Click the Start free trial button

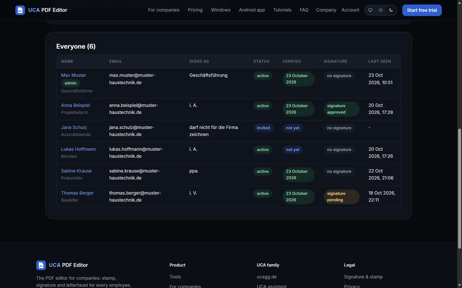(422, 10)
